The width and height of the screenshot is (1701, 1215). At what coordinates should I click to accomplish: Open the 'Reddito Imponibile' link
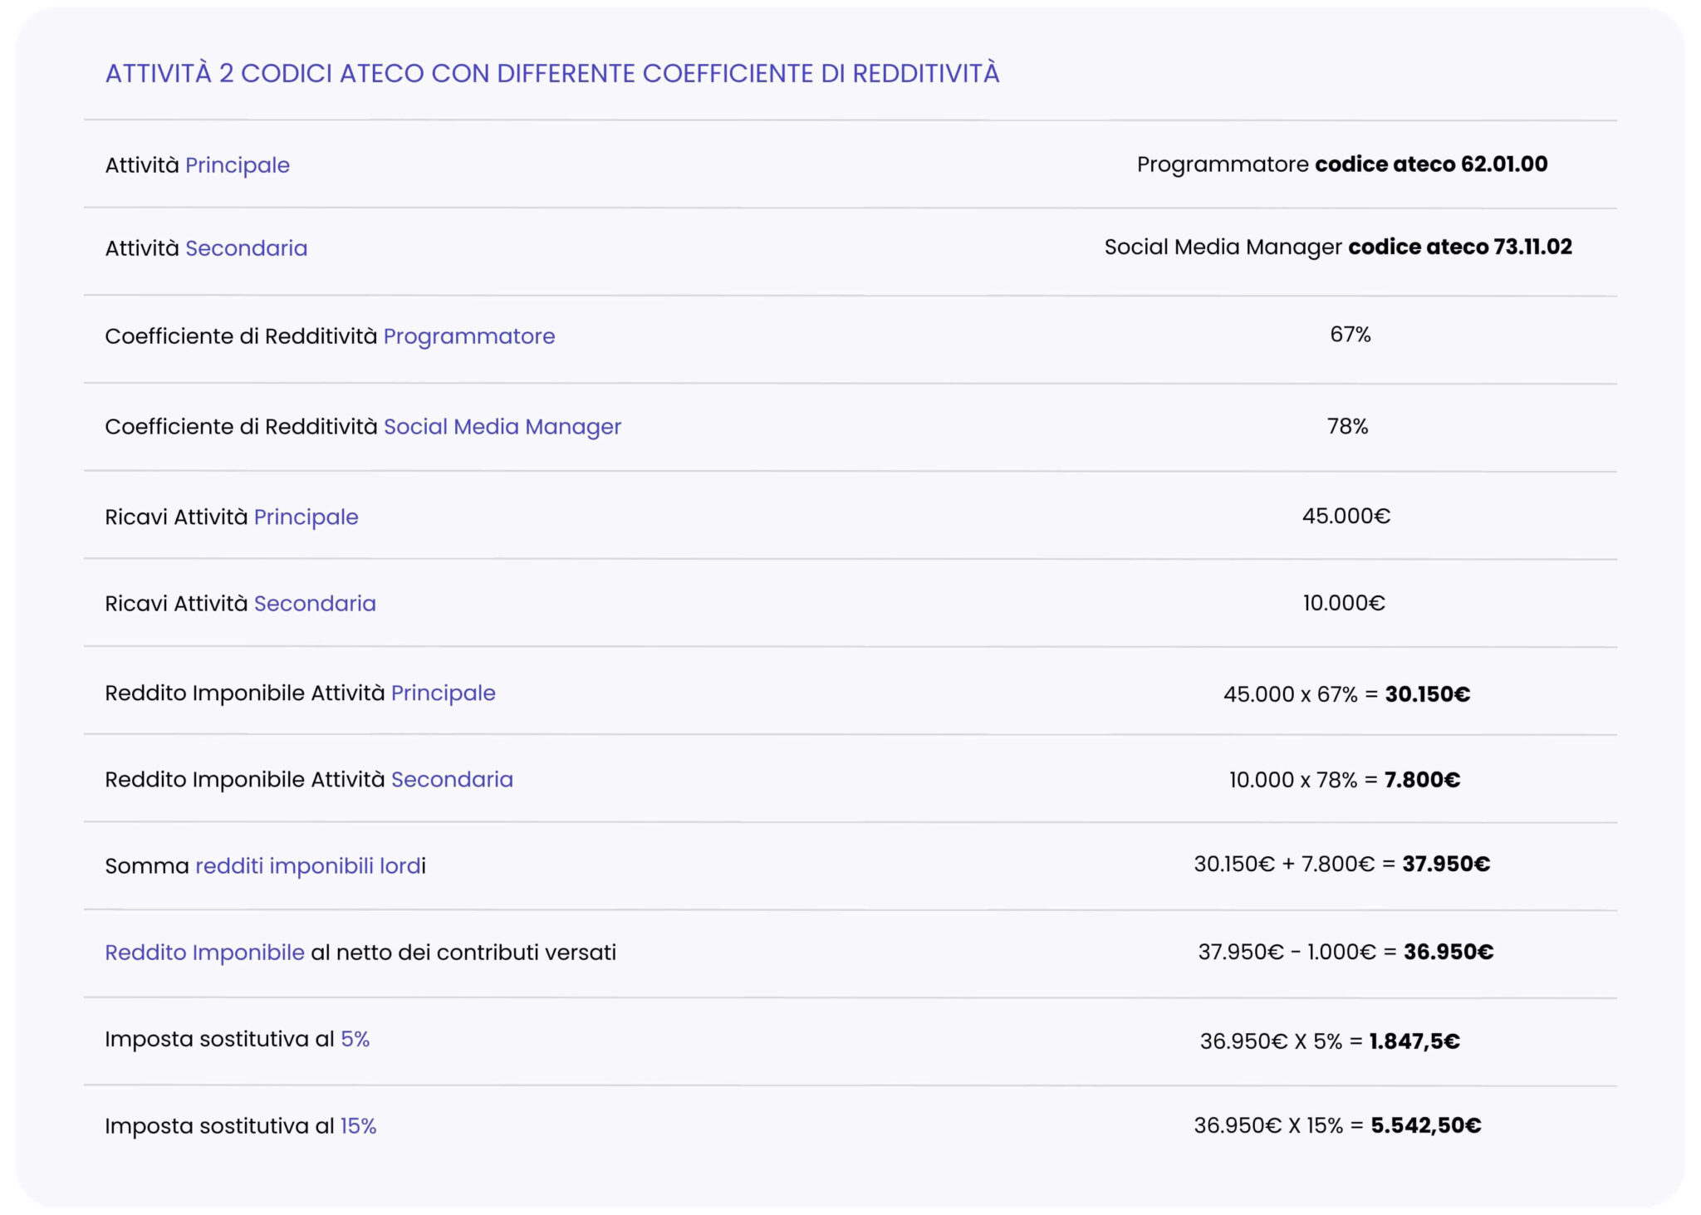tap(204, 953)
